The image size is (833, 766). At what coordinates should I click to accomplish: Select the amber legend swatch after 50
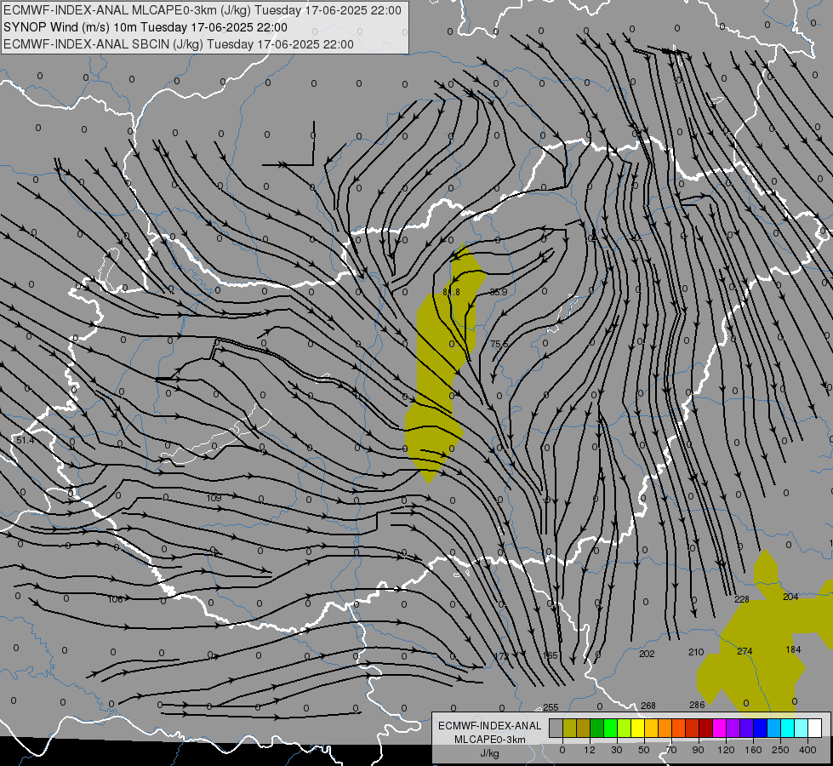[x=651, y=728]
